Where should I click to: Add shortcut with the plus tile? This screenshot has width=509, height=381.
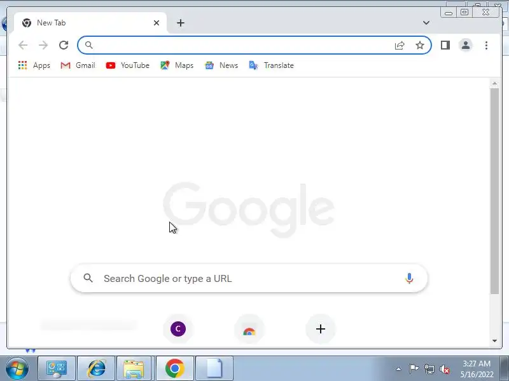(x=321, y=329)
